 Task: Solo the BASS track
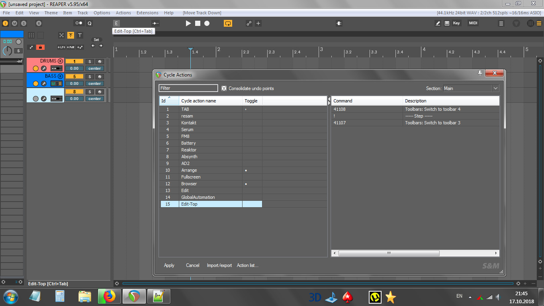(90, 76)
